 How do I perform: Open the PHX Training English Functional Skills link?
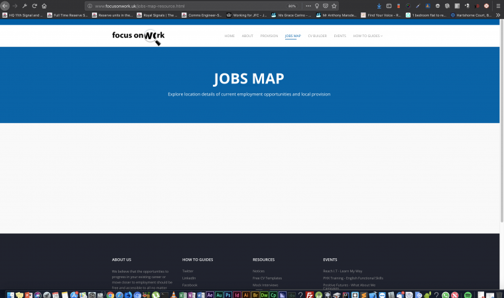point(353,278)
